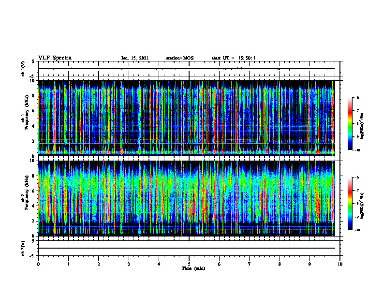Click the 'start UT = 15:50: 1' text

[x=234, y=58]
